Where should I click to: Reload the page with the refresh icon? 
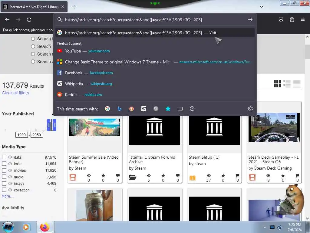(x=29, y=20)
